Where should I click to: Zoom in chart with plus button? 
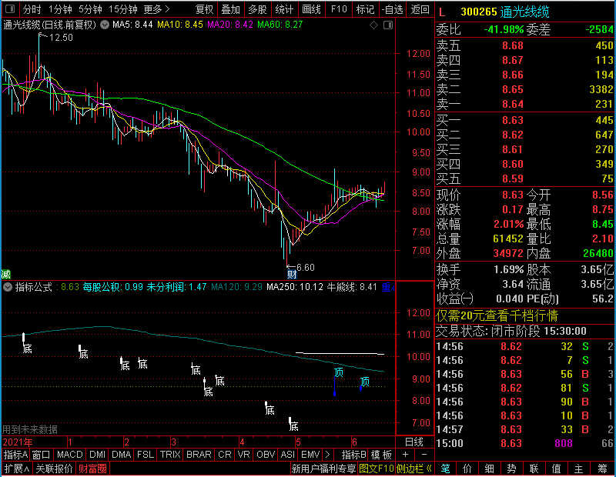[x=405, y=455]
